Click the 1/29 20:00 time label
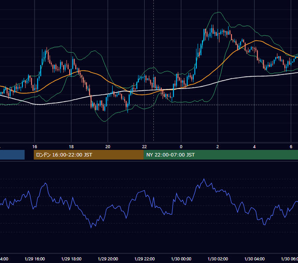Image resolution: width=298 pixels, height=263 pixels. pos(108,259)
